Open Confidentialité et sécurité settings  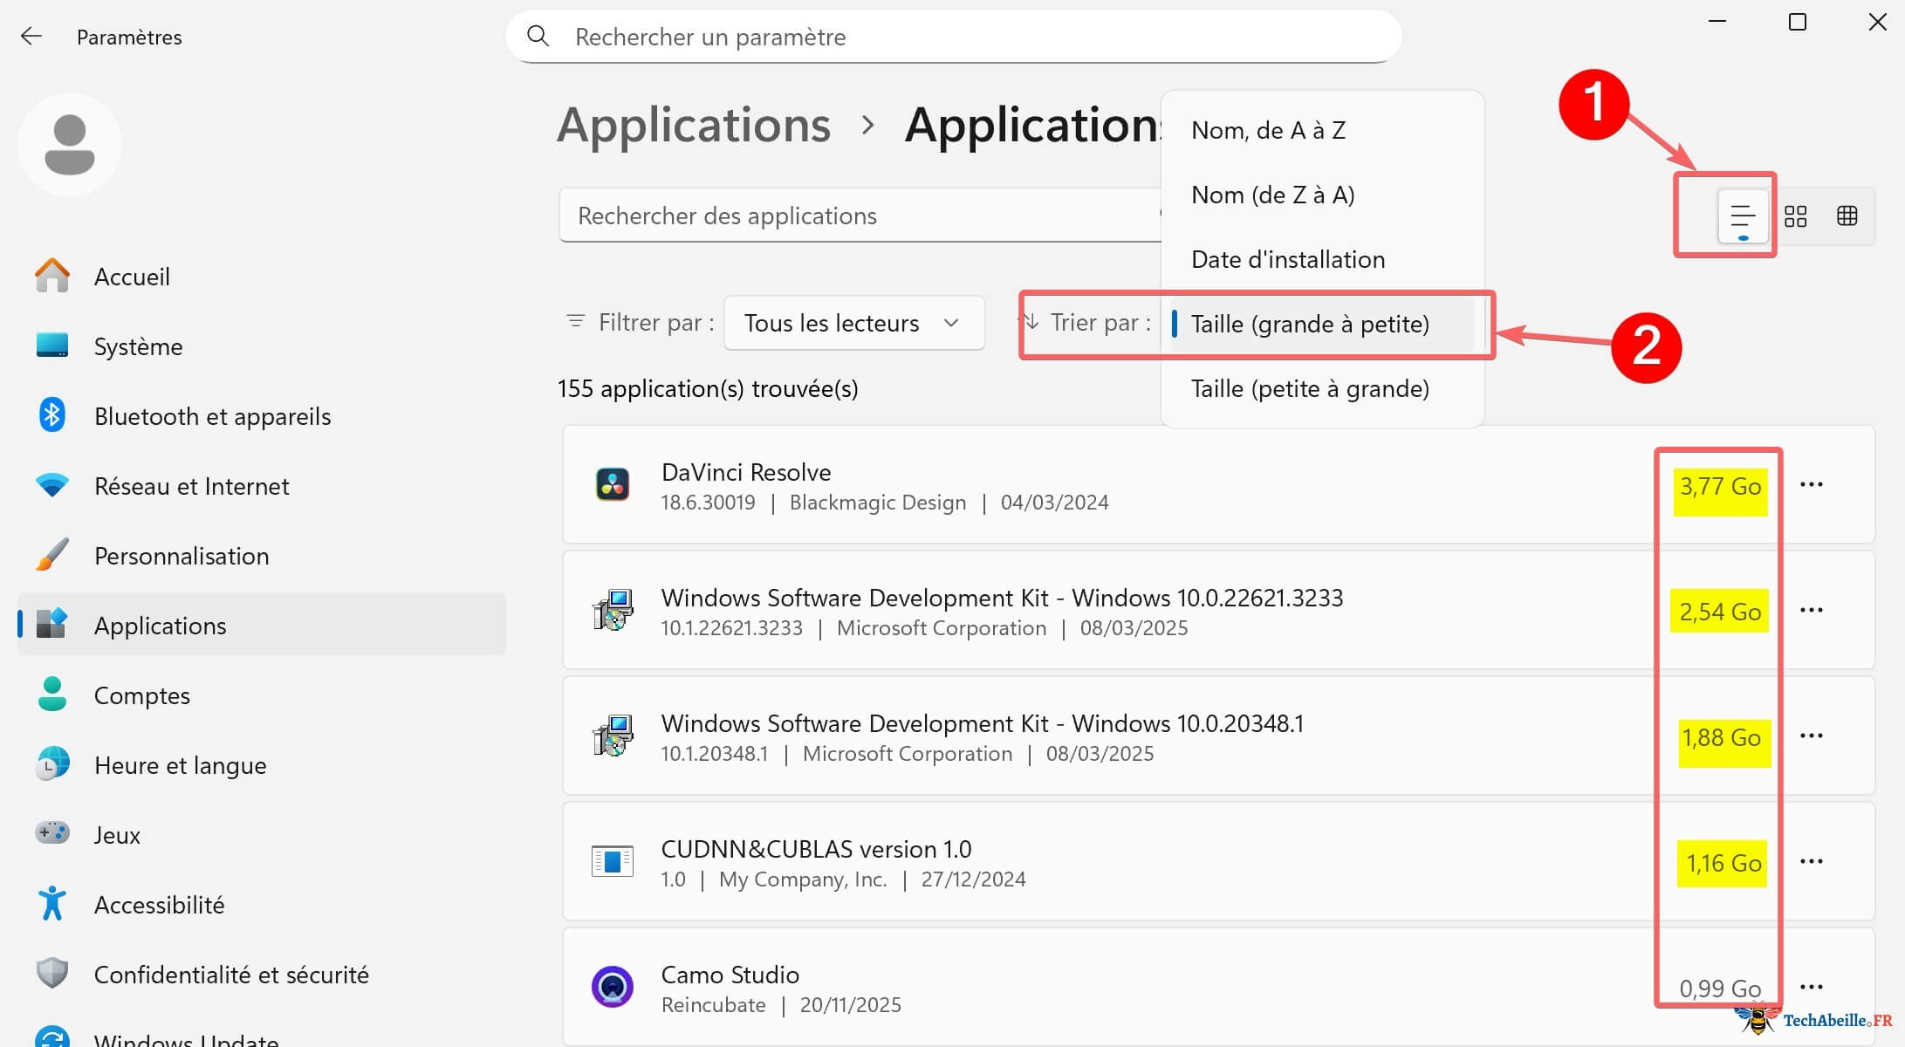(230, 975)
